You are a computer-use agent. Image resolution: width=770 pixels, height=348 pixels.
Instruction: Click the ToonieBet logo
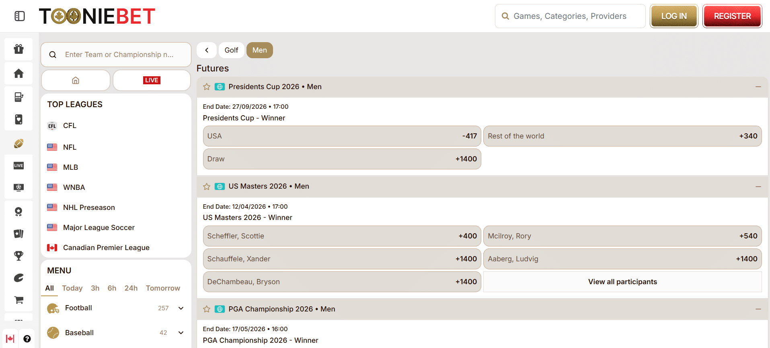point(97,16)
